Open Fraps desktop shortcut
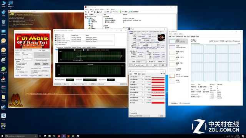This screenshot has height=138, width=246. pyautogui.click(x=3, y=126)
